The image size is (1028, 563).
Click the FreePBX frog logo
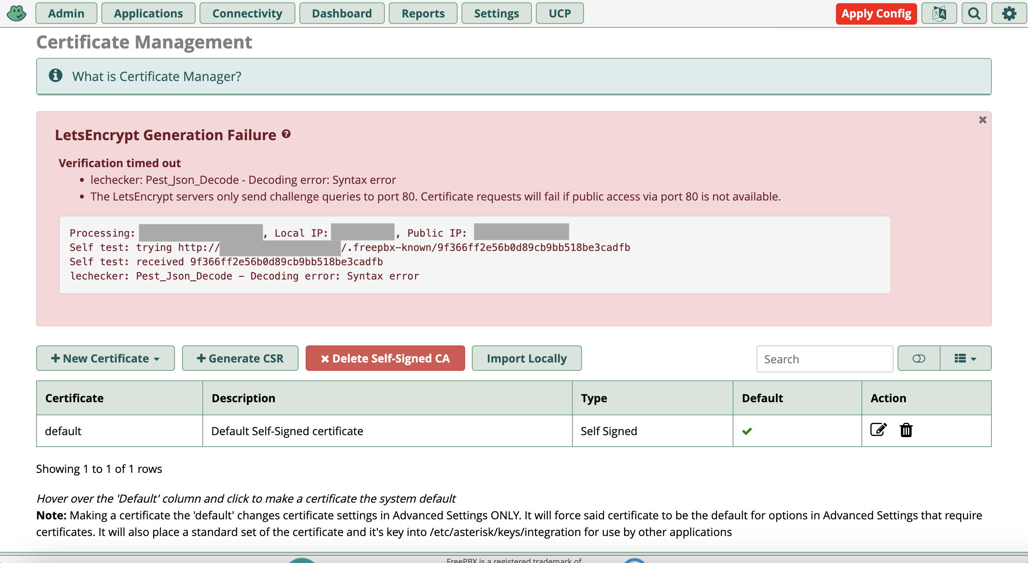(16, 13)
